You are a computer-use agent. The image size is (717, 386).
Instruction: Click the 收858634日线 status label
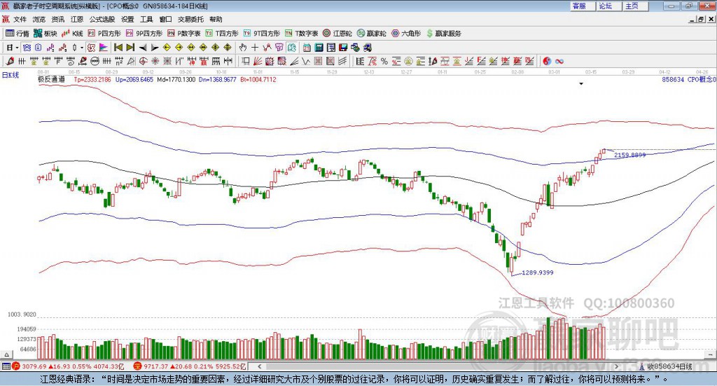(x=669, y=366)
